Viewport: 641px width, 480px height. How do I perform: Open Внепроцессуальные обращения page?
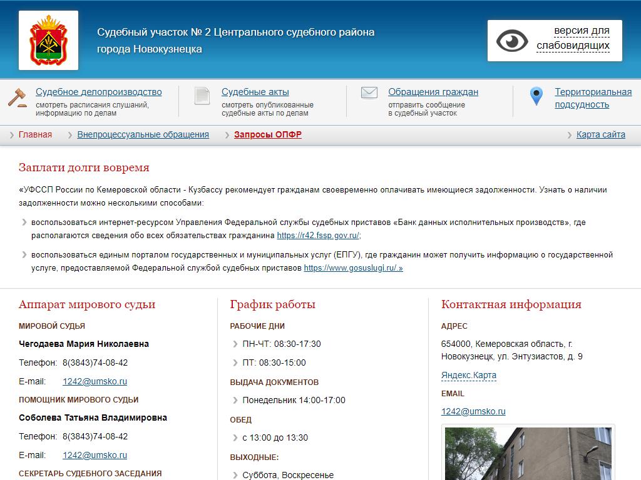click(143, 134)
